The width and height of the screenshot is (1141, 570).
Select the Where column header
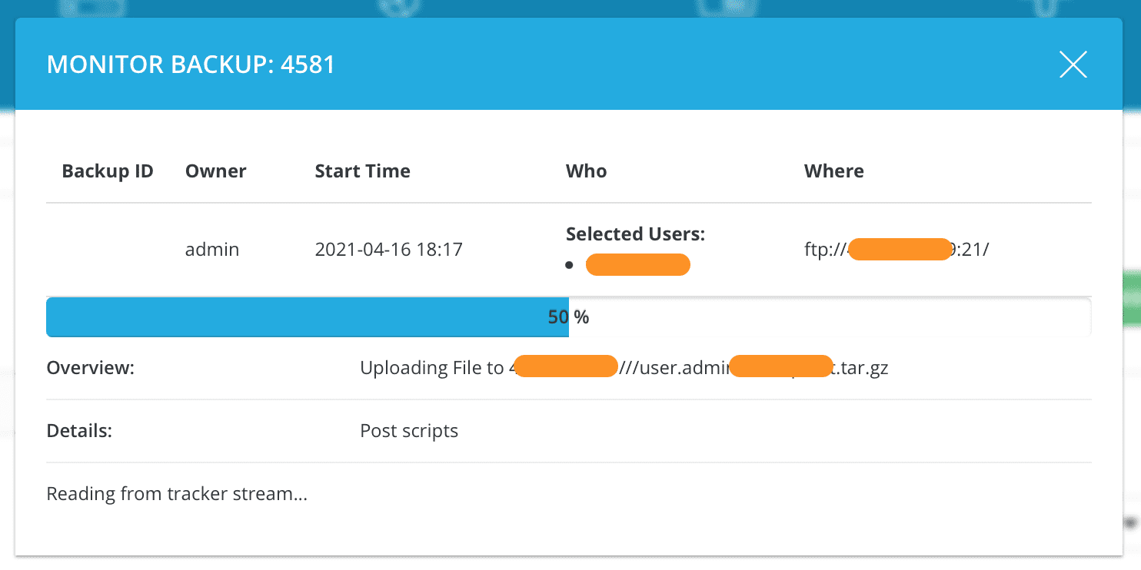(x=834, y=171)
